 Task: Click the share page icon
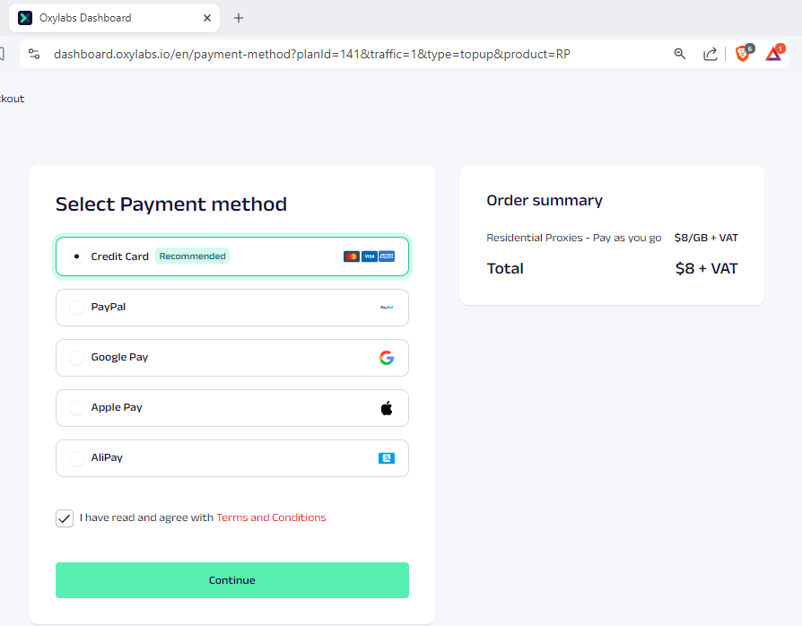(x=710, y=54)
